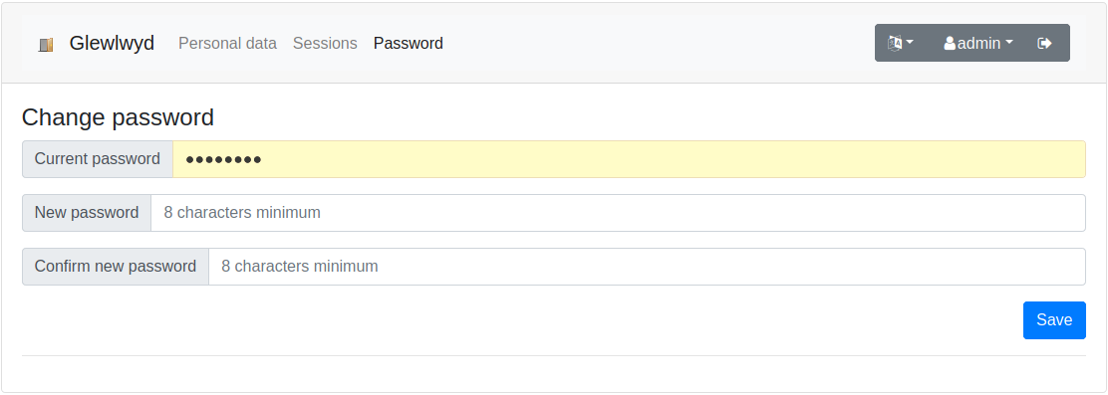Screen dimensions: 1108x395
Task: Select the Password tab
Action: click(409, 43)
